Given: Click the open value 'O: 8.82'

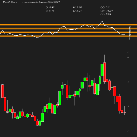Looking at the screenshot, I should tap(50, 7).
